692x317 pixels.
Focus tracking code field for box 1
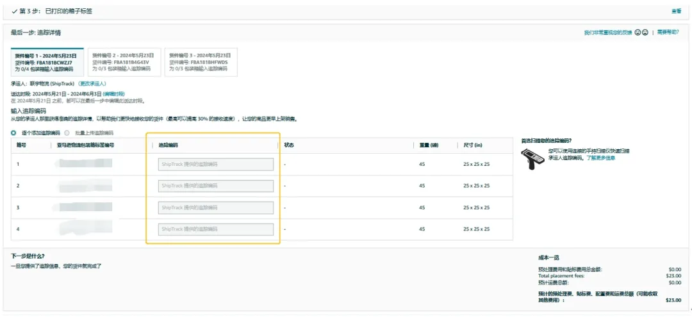(216, 165)
